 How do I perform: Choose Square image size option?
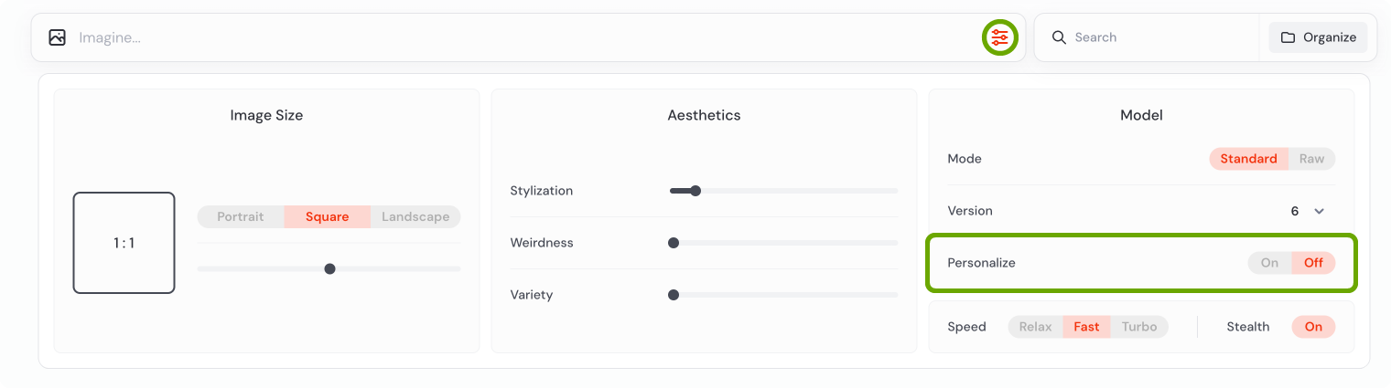tap(328, 217)
